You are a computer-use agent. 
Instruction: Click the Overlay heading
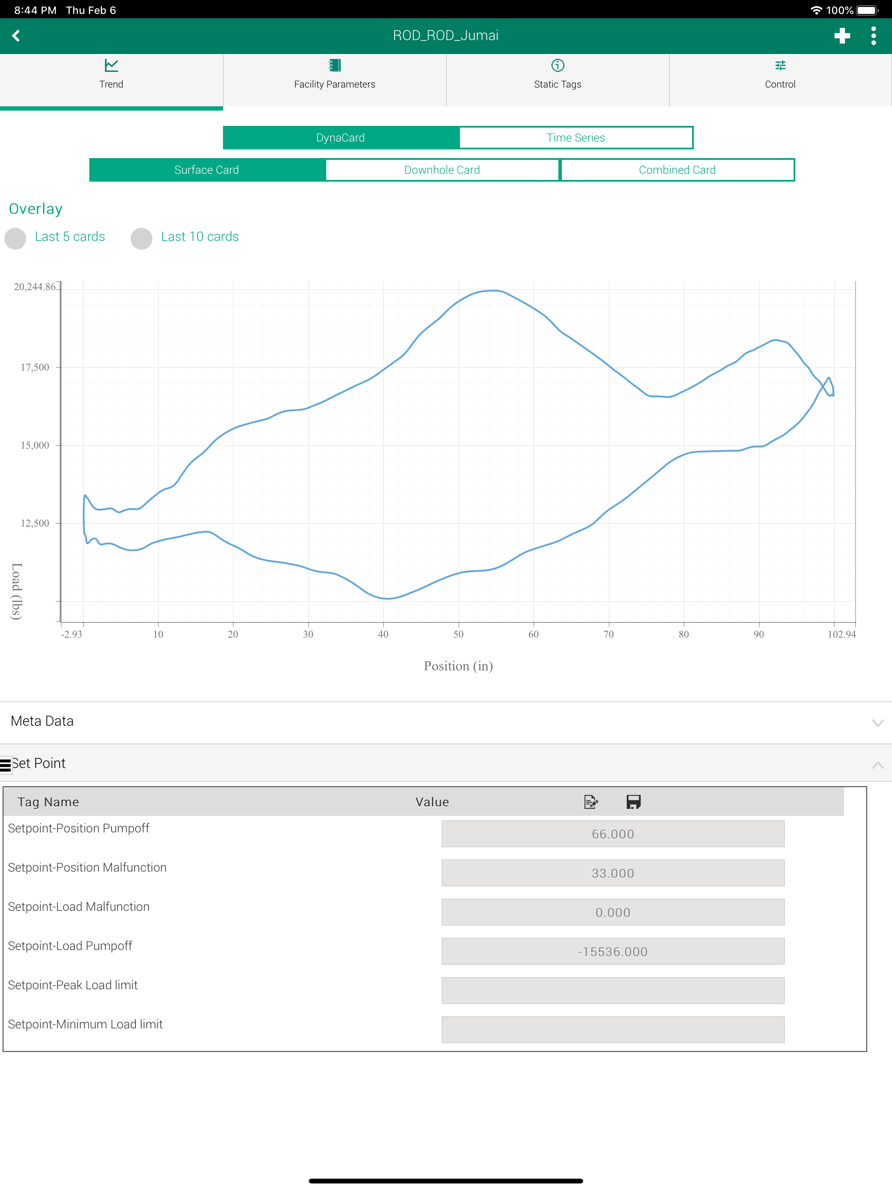click(x=36, y=209)
